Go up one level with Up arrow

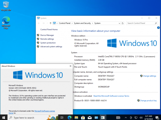click(51, 23)
